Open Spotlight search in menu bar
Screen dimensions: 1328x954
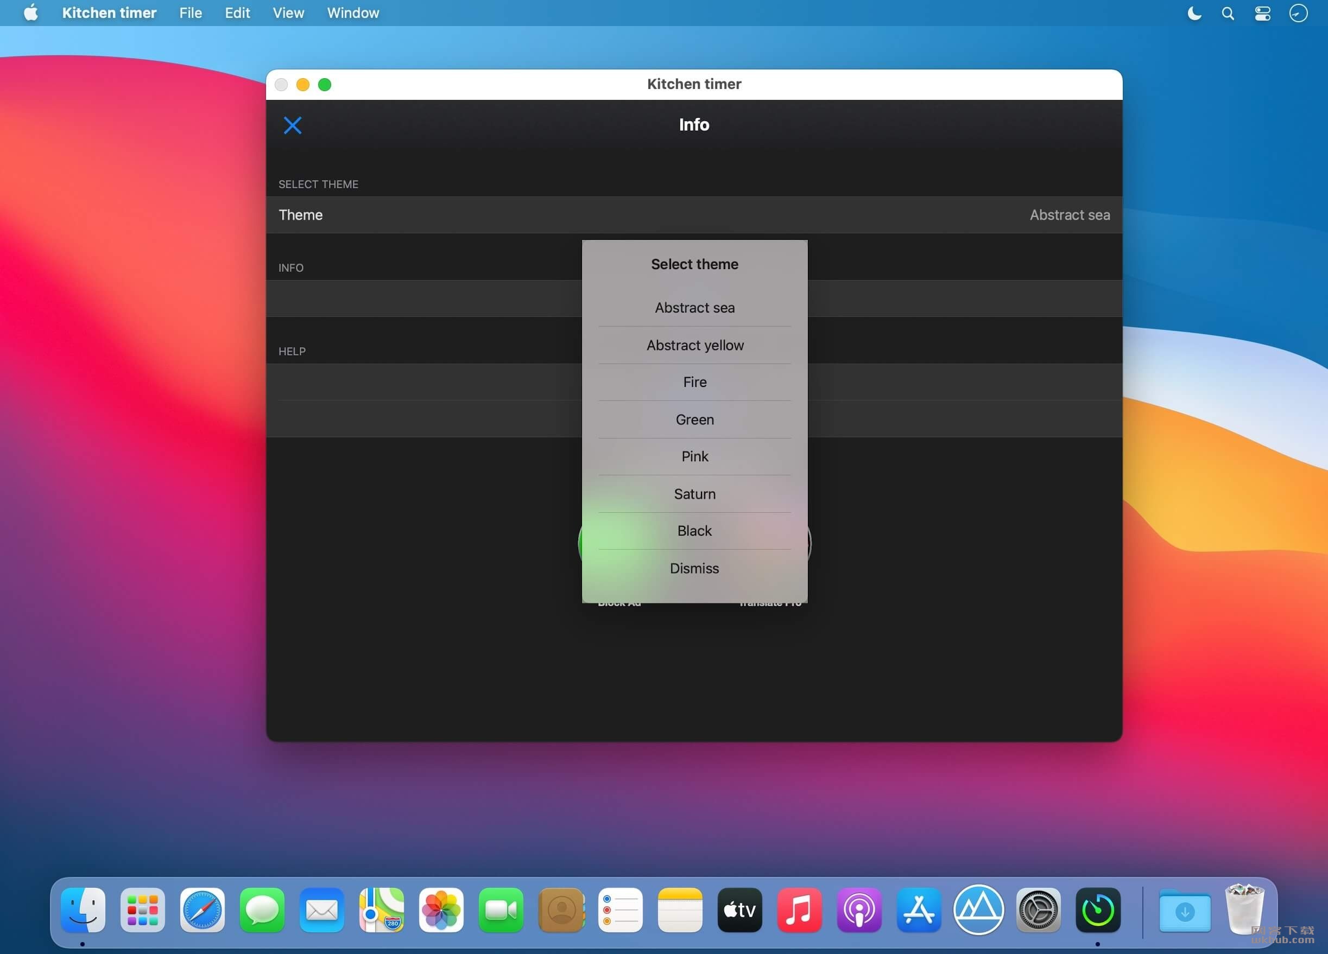(x=1228, y=13)
